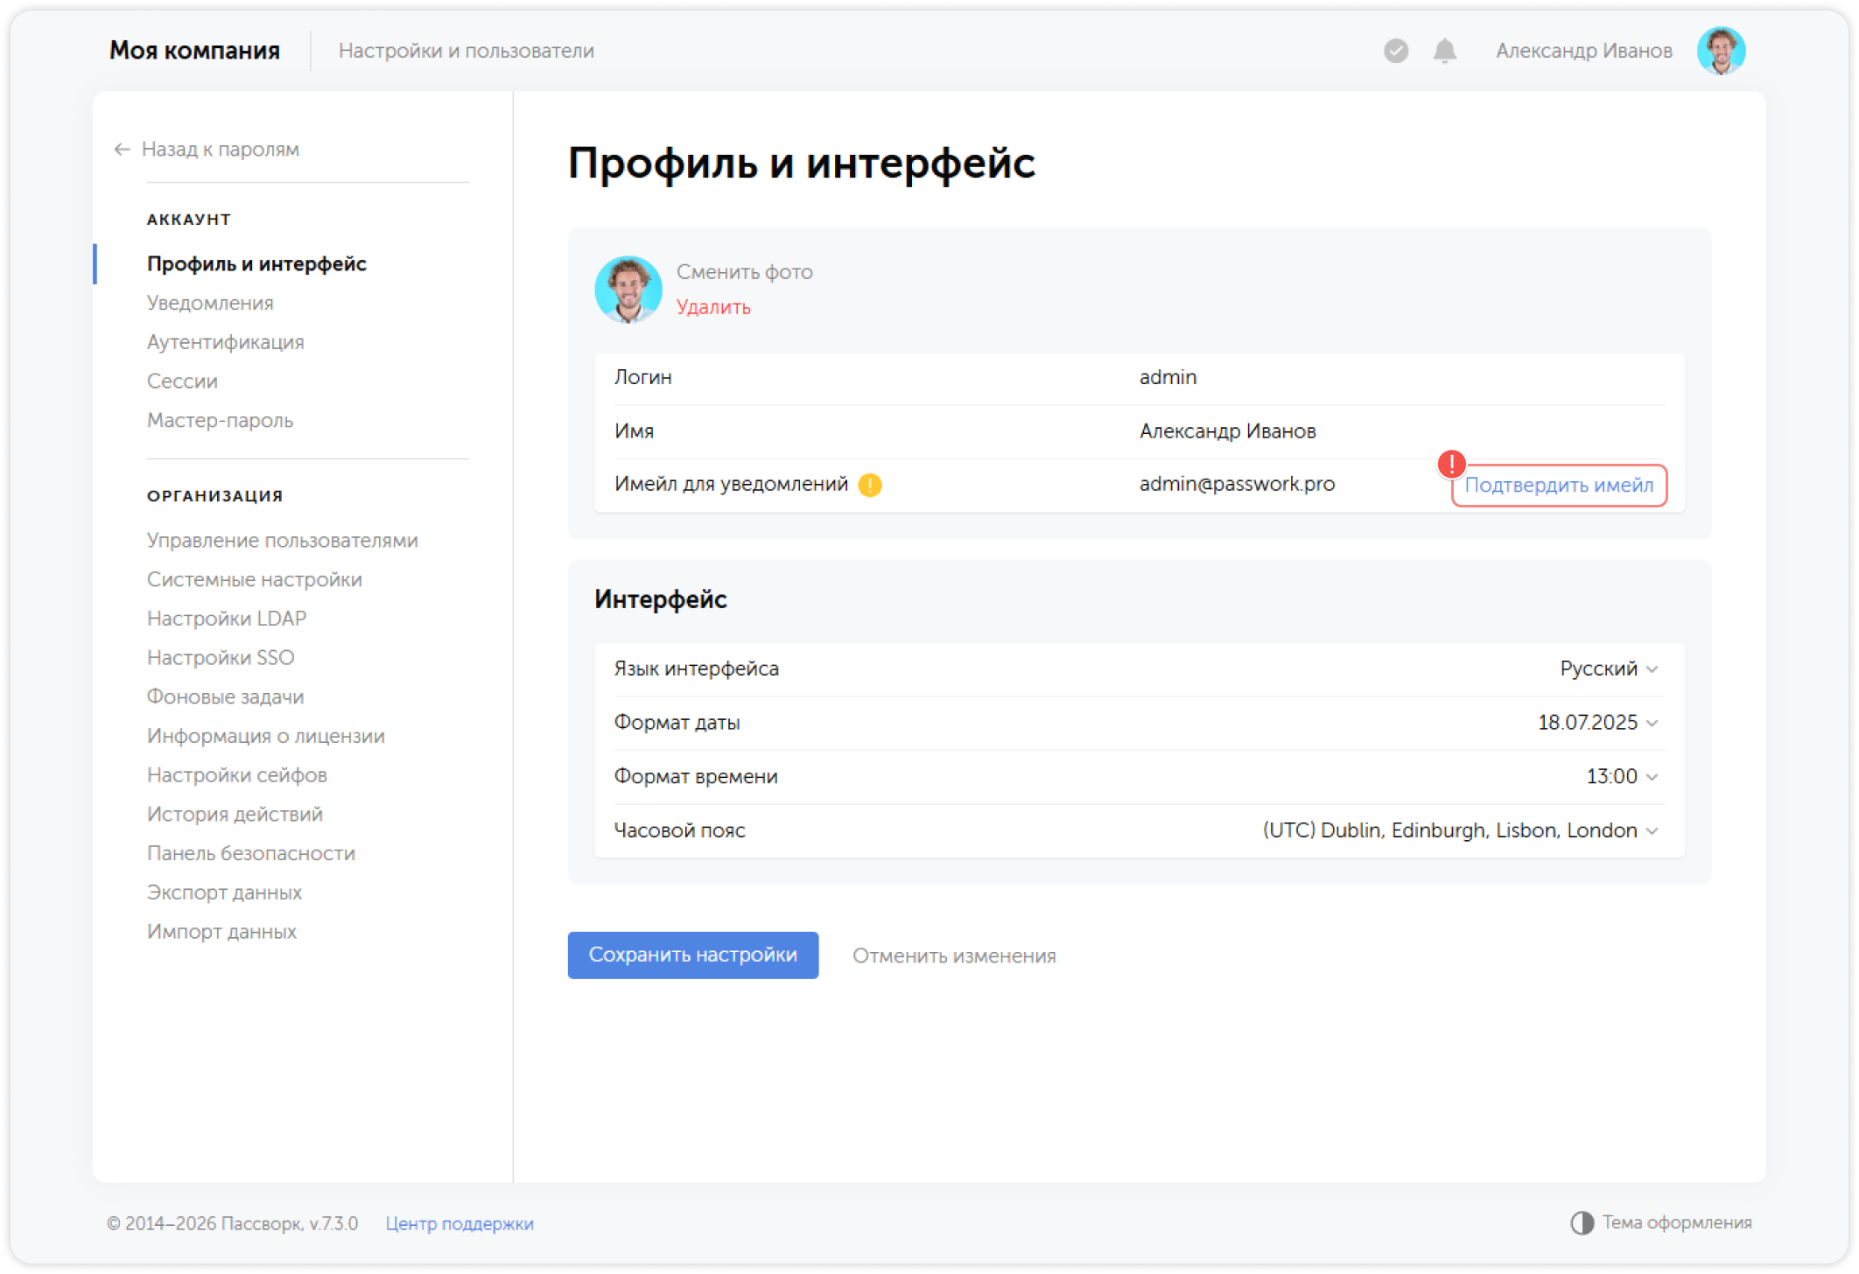Open Управление пользователями settings

pos(283,540)
